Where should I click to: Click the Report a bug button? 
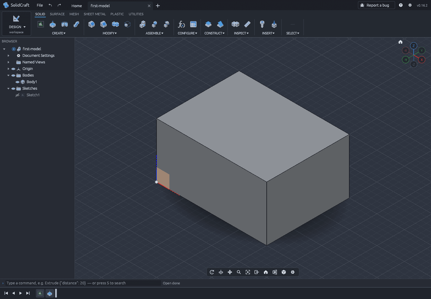click(376, 5)
